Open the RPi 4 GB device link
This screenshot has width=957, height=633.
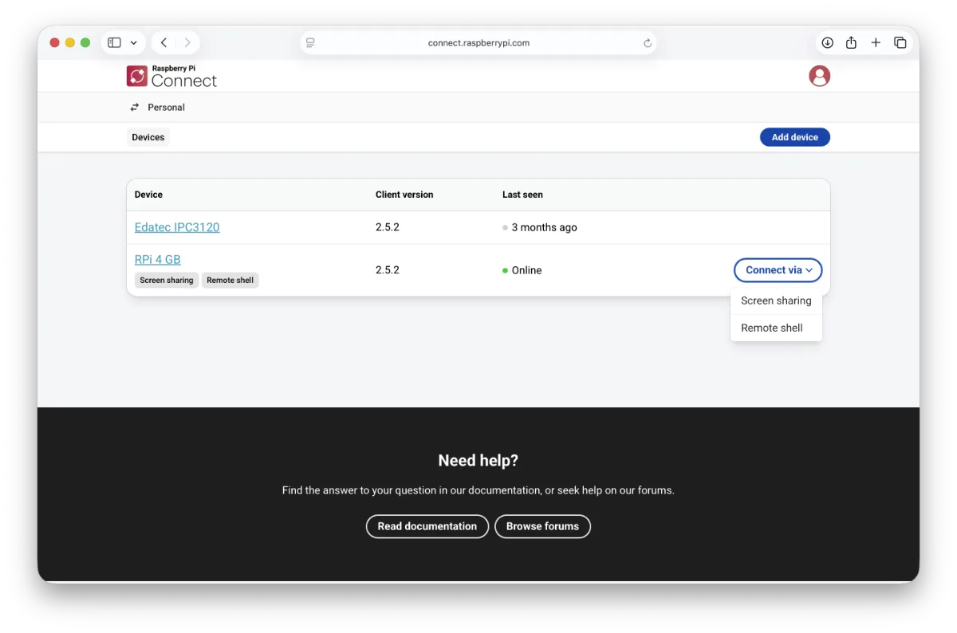(x=158, y=259)
